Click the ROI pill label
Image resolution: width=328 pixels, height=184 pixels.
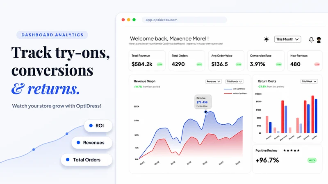[98, 126]
